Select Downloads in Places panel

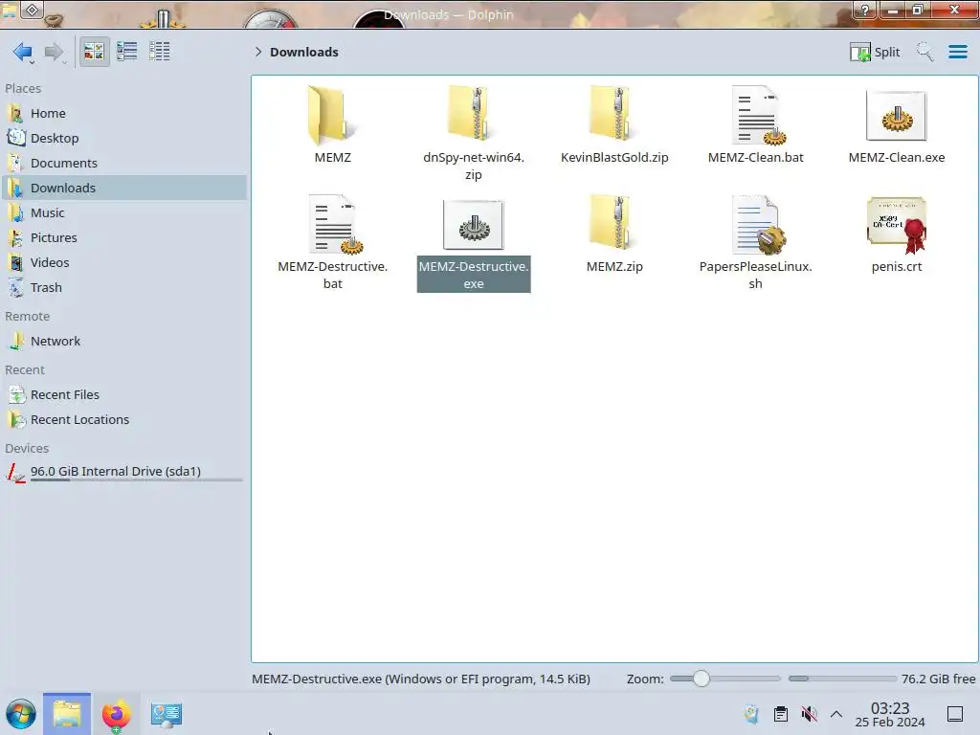[123, 189]
